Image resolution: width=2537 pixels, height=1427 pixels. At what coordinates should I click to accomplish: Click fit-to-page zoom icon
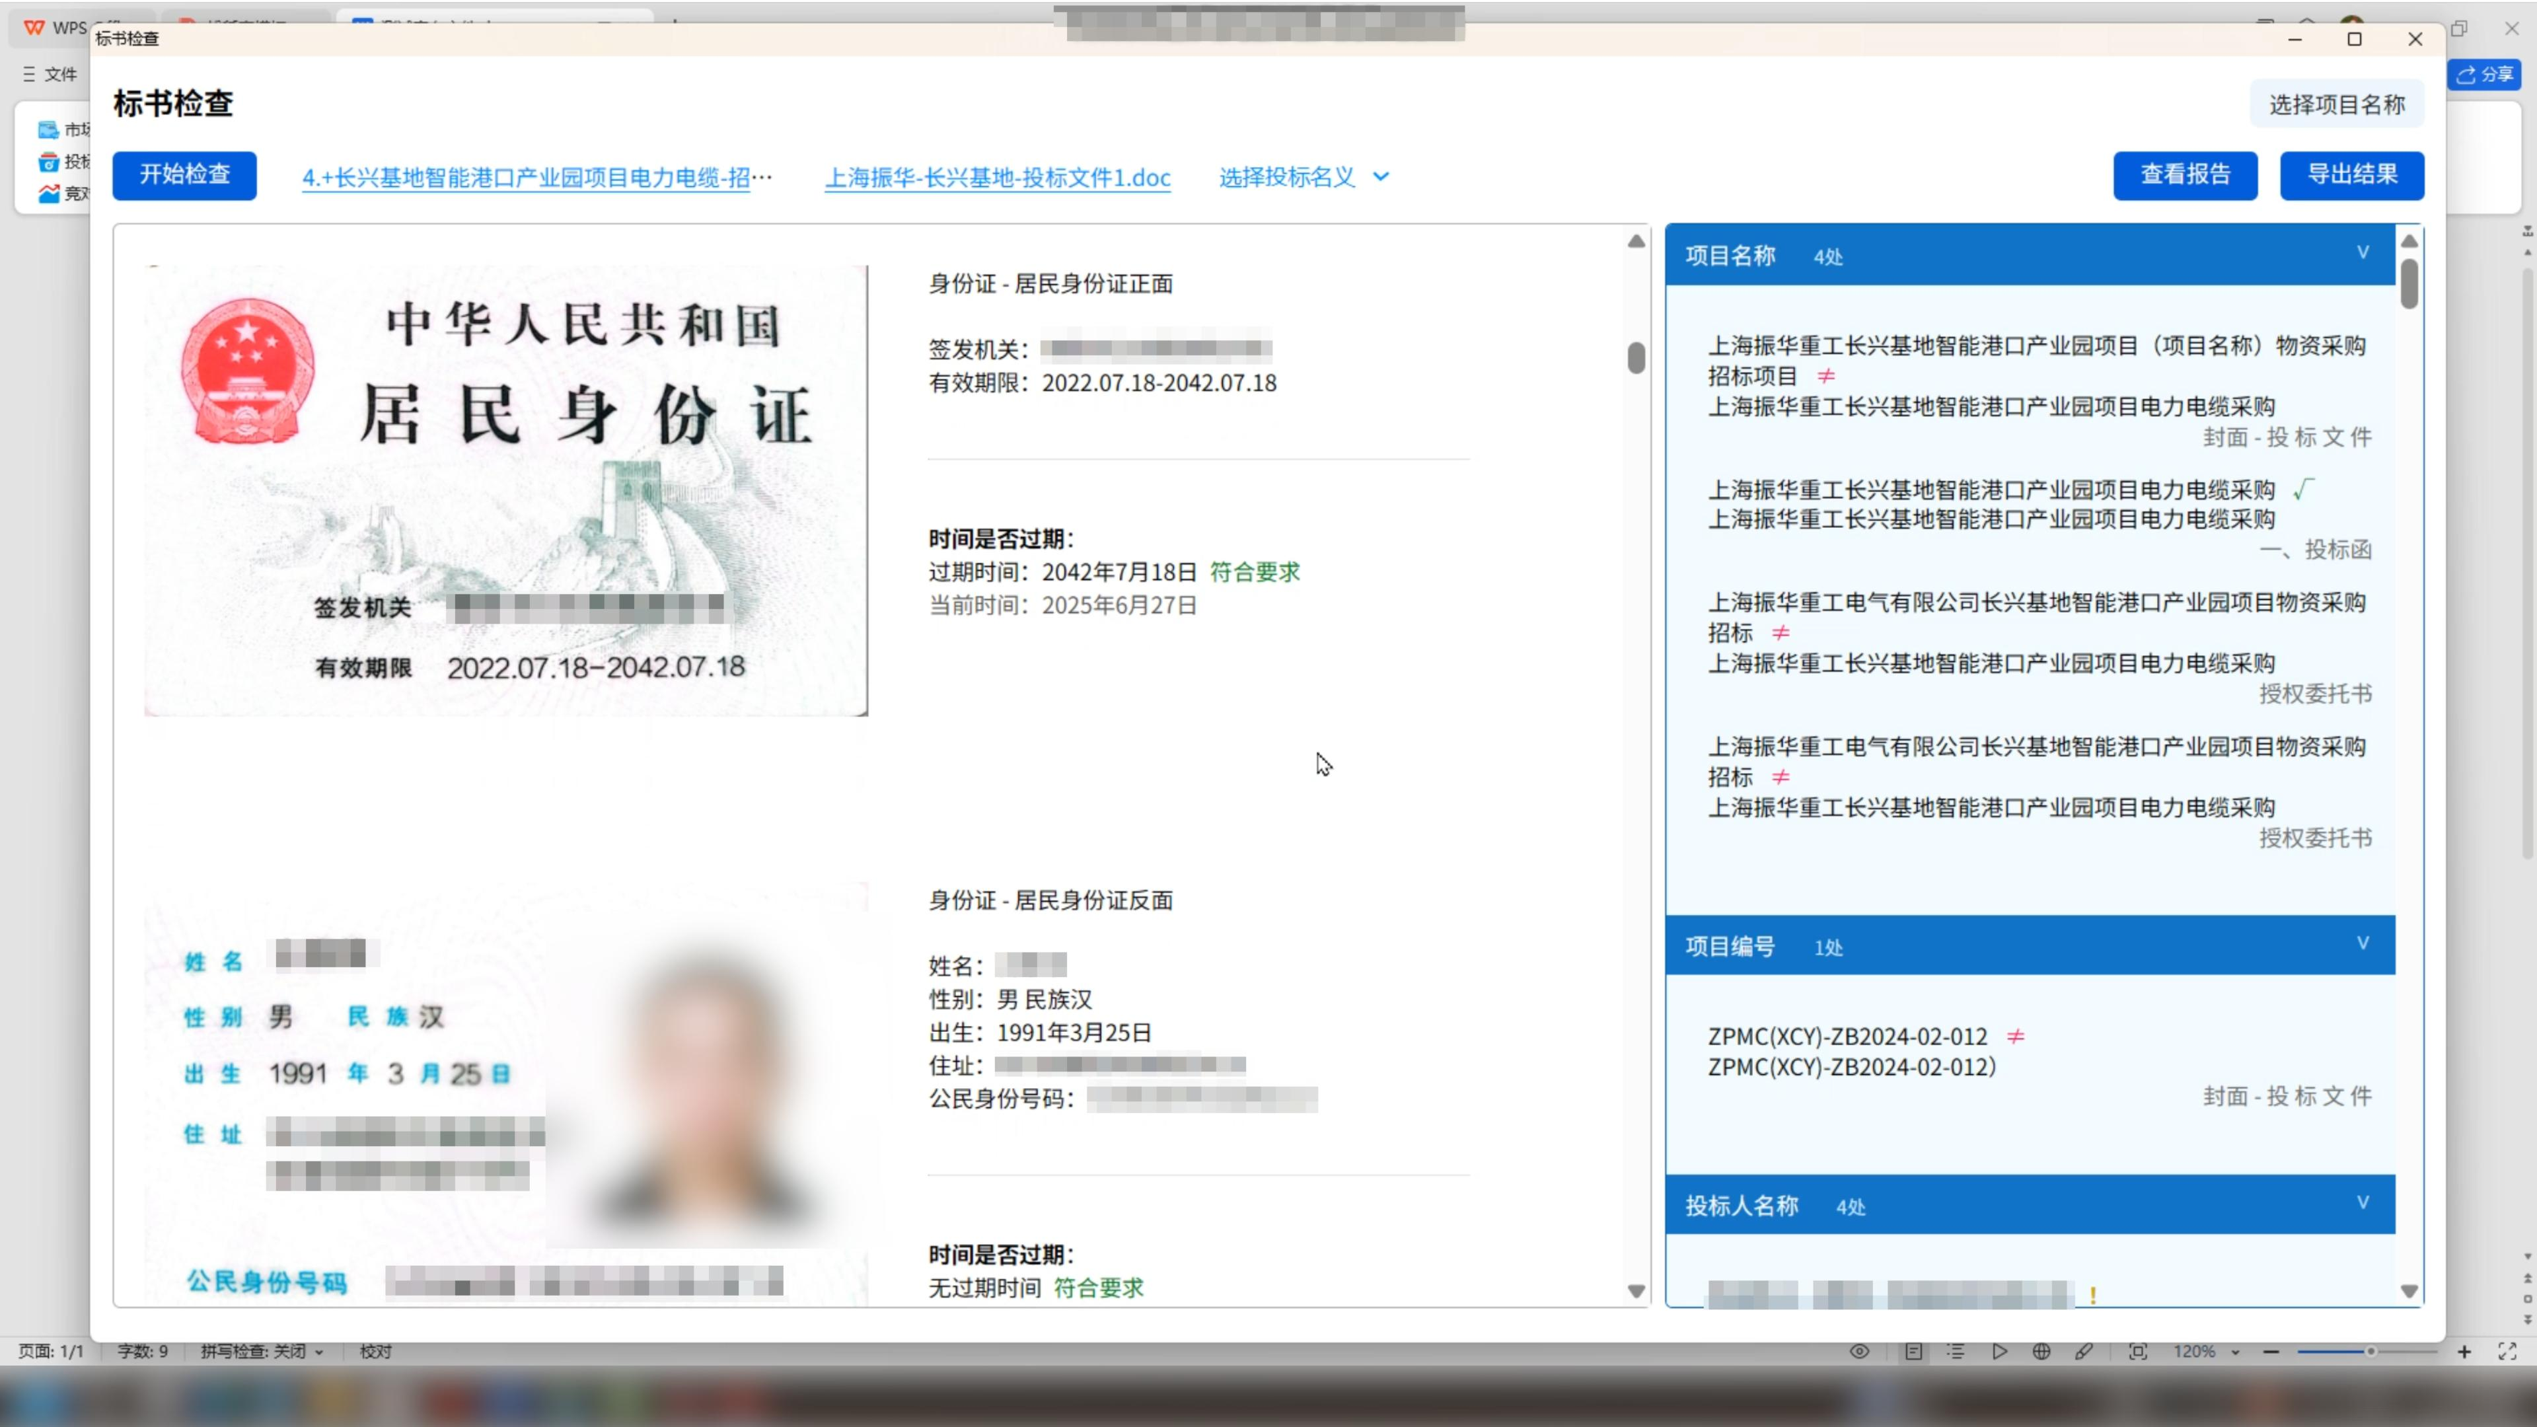(2138, 1351)
